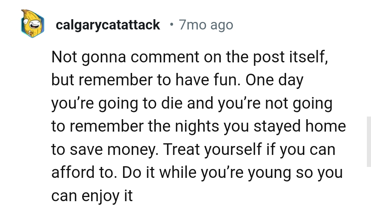Open calgarycatattack's user profile

tap(108, 24)
